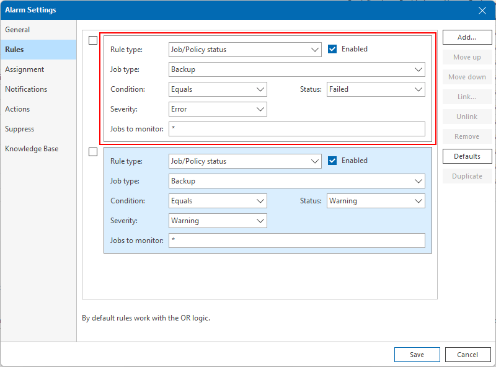
Task: Open the Notifications section
Action: tap(26, 89)
